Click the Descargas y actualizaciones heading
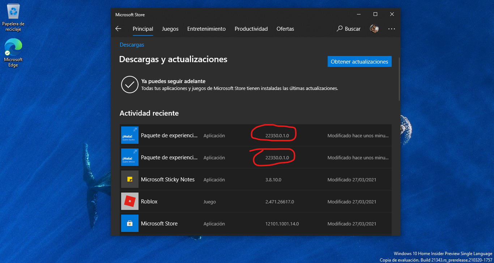The image size is (494, 263). point(173,59)
